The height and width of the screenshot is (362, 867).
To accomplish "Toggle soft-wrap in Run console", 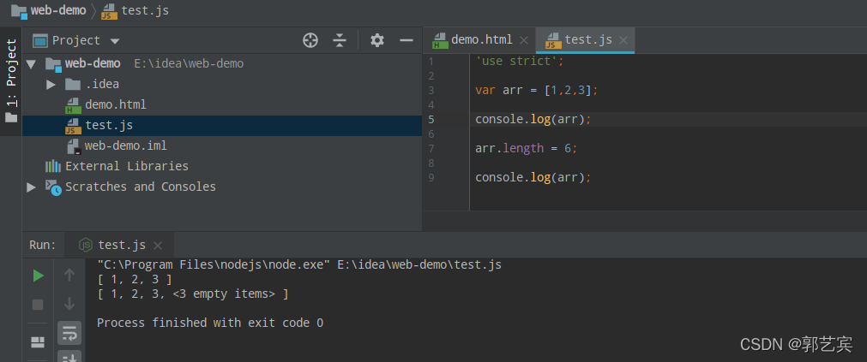I will tap(69, 333).
